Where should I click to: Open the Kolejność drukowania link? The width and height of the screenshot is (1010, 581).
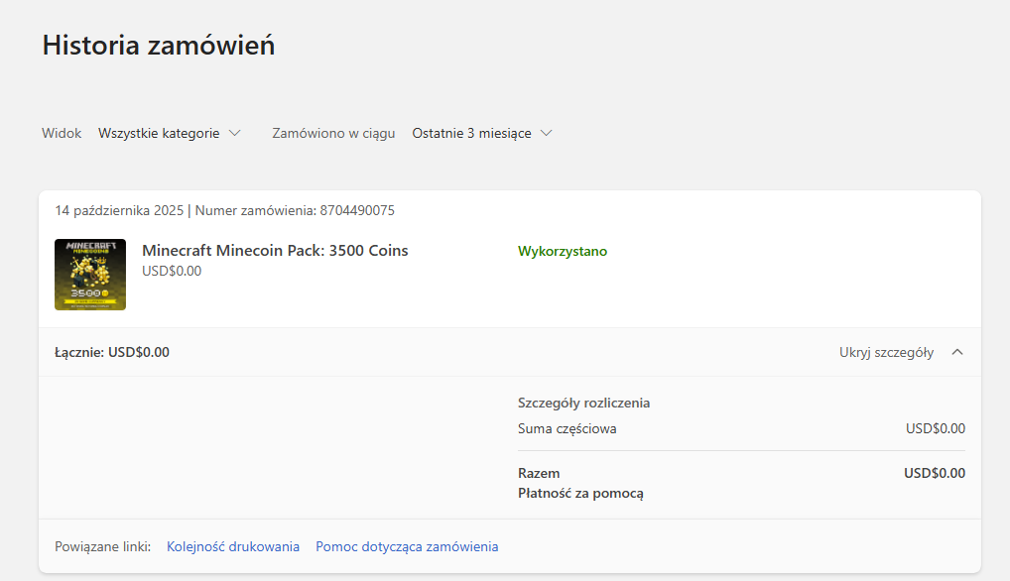233,546
